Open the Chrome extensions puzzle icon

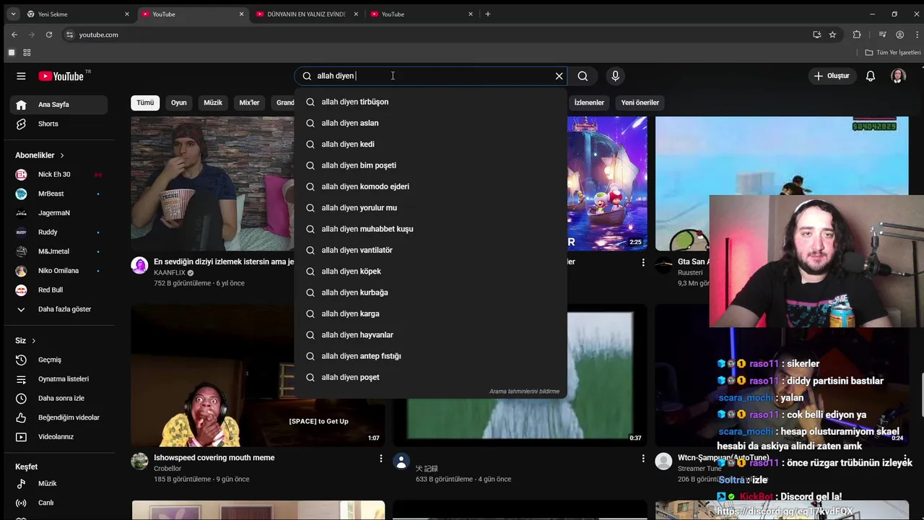point(857,35)
